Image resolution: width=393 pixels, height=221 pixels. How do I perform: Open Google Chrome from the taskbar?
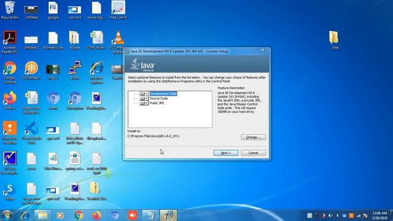click(79, 215)
